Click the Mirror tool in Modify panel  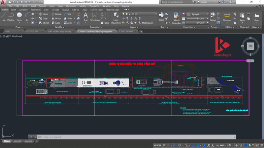[56, 18]
